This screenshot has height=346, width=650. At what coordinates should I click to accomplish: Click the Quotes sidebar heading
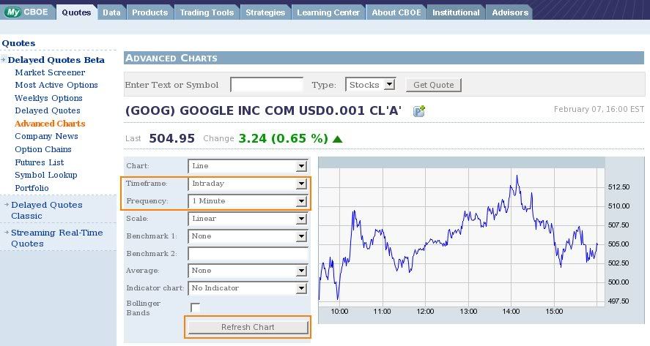pyautogui.click(x=18, y=43)
